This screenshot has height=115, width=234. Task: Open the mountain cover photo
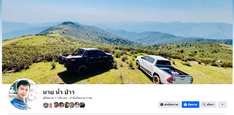(x=117, y=42)
